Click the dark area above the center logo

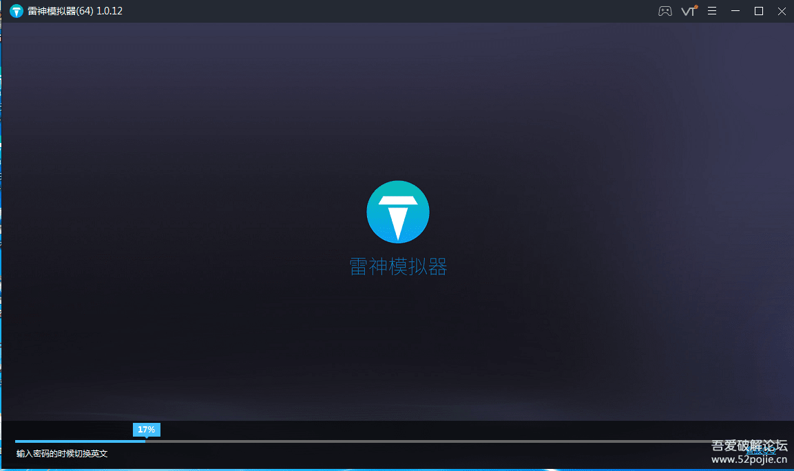pos(397,103)
